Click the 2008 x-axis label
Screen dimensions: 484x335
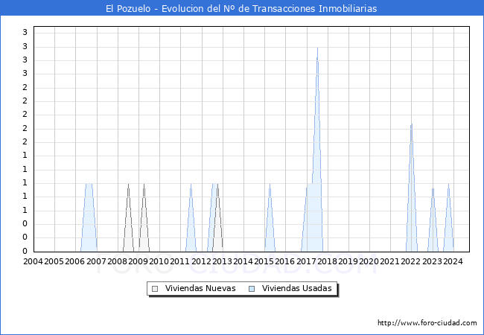(118, 261)
